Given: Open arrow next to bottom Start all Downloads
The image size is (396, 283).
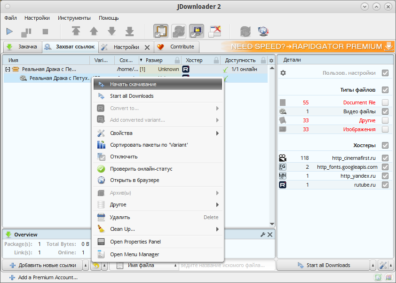Looking at the screenshot, I should click(x=373, y=265).
